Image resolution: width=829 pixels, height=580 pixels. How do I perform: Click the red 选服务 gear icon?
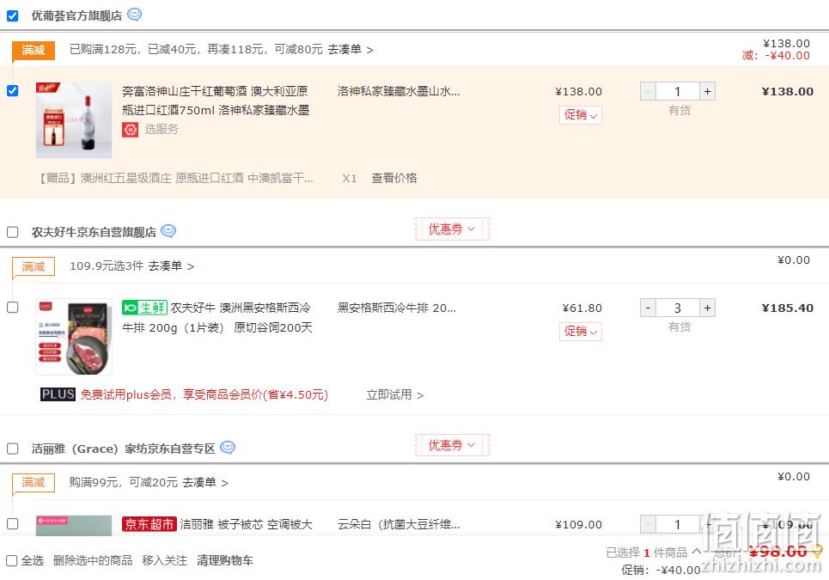(x=130, y=129)
